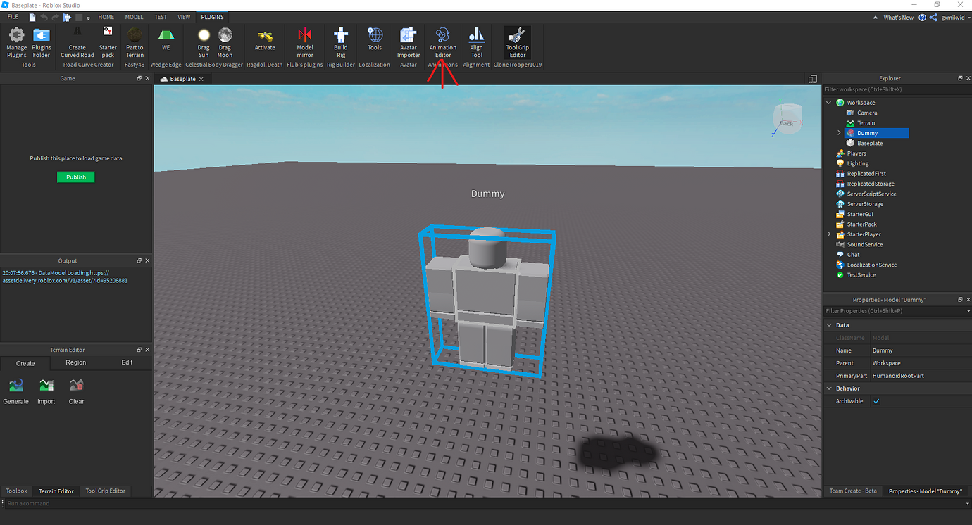Open Manage Plugins
The image size is (972, 525).
pyautogui.click(x=16, y=41)
